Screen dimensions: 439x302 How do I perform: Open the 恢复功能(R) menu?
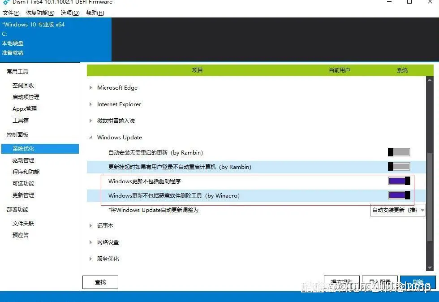(40, 13)
